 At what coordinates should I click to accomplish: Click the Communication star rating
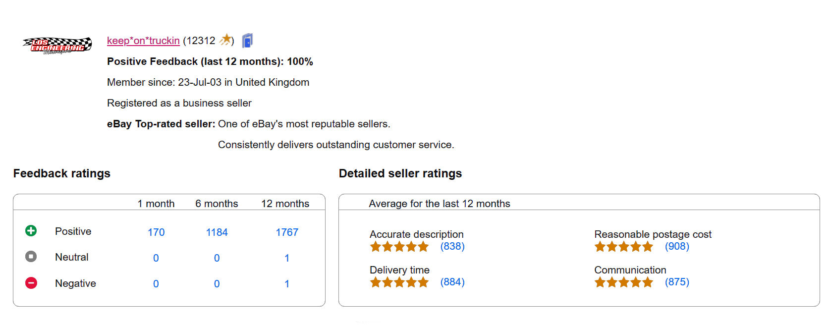coord(623,282)
